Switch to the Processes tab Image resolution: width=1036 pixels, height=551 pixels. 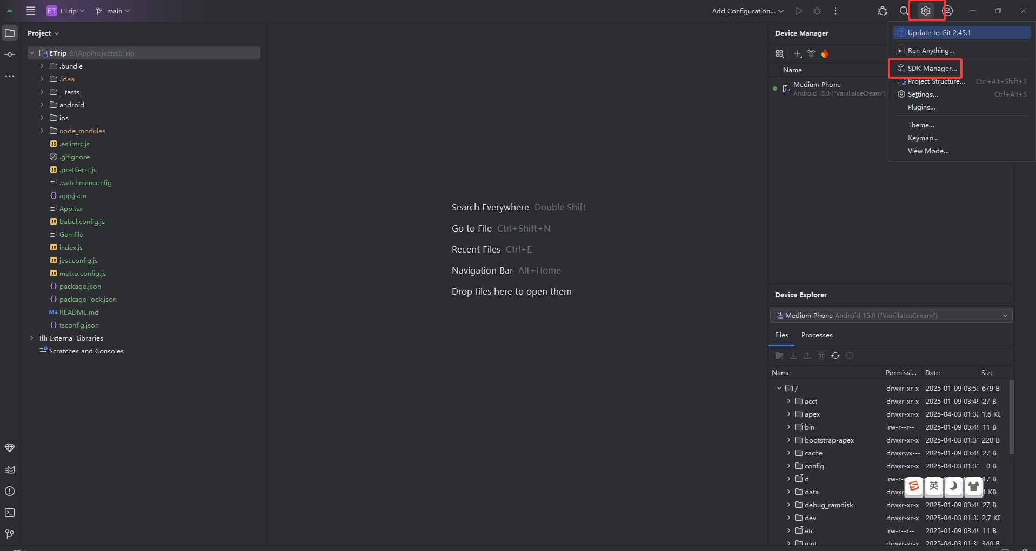pyautogui.click(x=817, y=335)
